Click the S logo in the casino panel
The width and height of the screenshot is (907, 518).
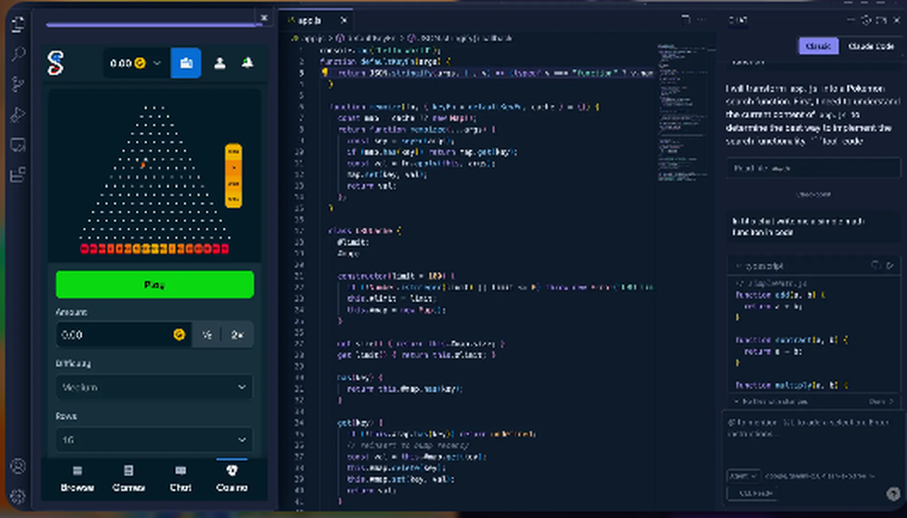pos(55,64)
